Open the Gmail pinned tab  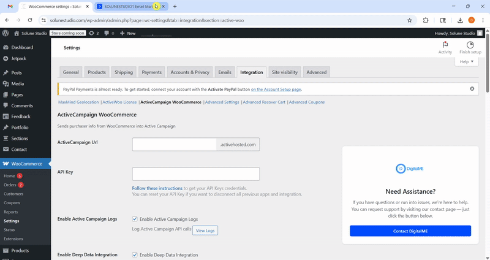click(10, 6)
